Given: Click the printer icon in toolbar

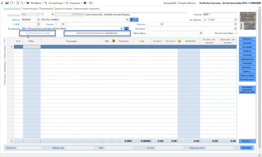Looking at the screenshot, I should pyautogui.click(x=85, y=3).
